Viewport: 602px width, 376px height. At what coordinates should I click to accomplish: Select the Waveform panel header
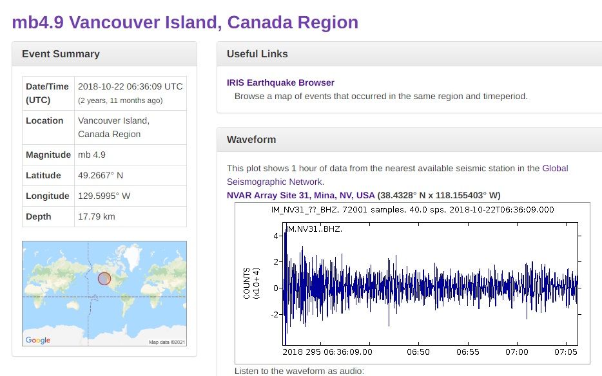(251, 140)
